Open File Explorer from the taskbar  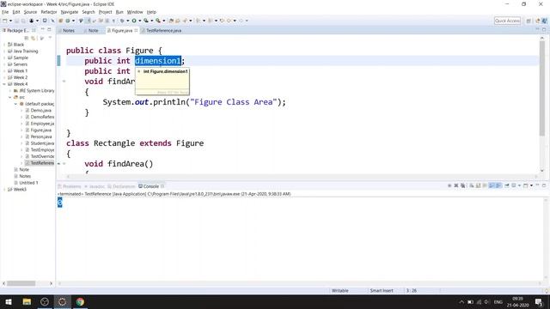click(x=27, y=301)
